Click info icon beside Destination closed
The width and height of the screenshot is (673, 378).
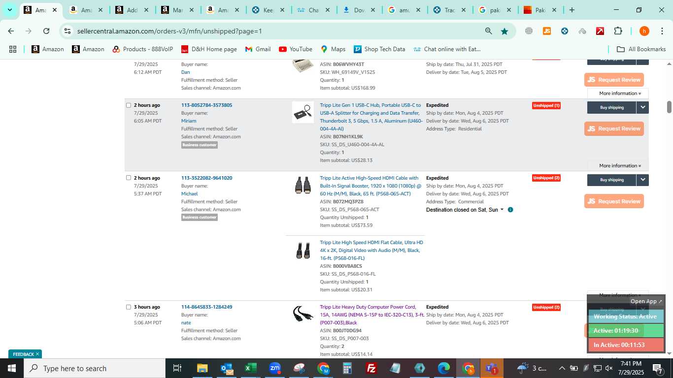pos(510,210)
